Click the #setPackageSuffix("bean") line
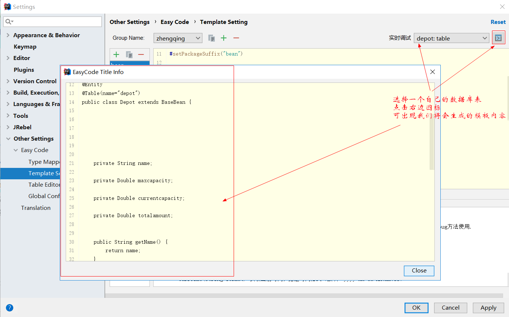The width and height of the screenshot is (509, 317). [206, 54]
